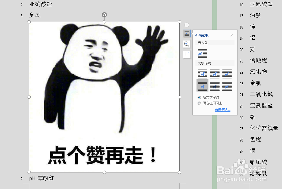Click the panda meme image
282x189 pixels.
[x=104, y=97]
